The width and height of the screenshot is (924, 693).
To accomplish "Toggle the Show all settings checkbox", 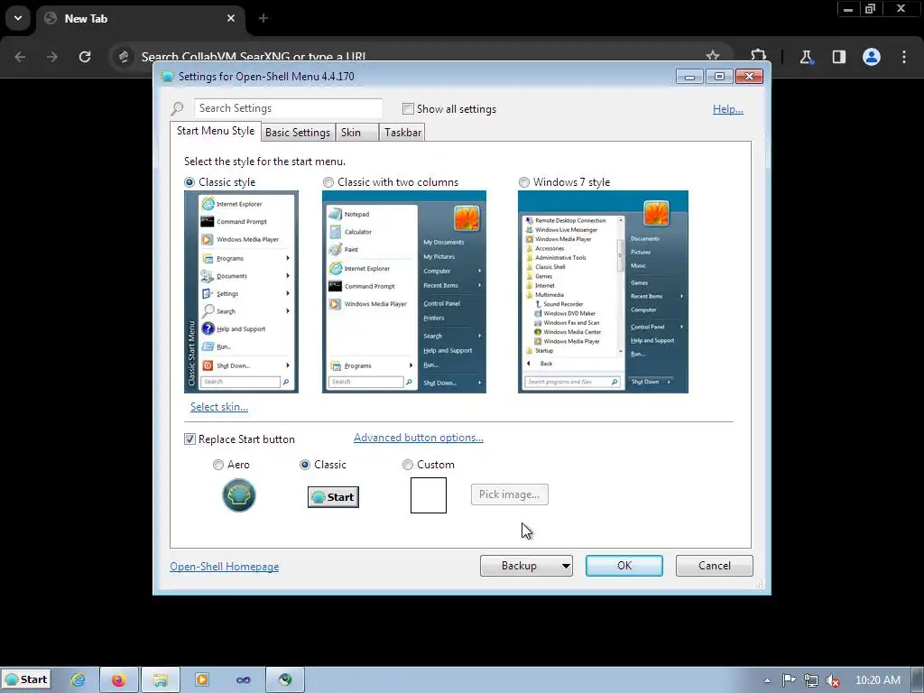I will [408, 109].
